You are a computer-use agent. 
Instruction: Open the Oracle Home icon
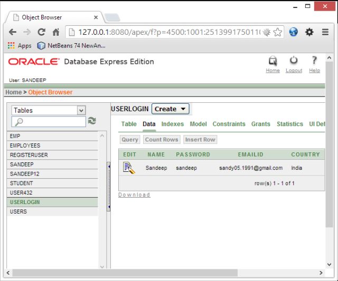pyautogui.click(x=273, y=61)
